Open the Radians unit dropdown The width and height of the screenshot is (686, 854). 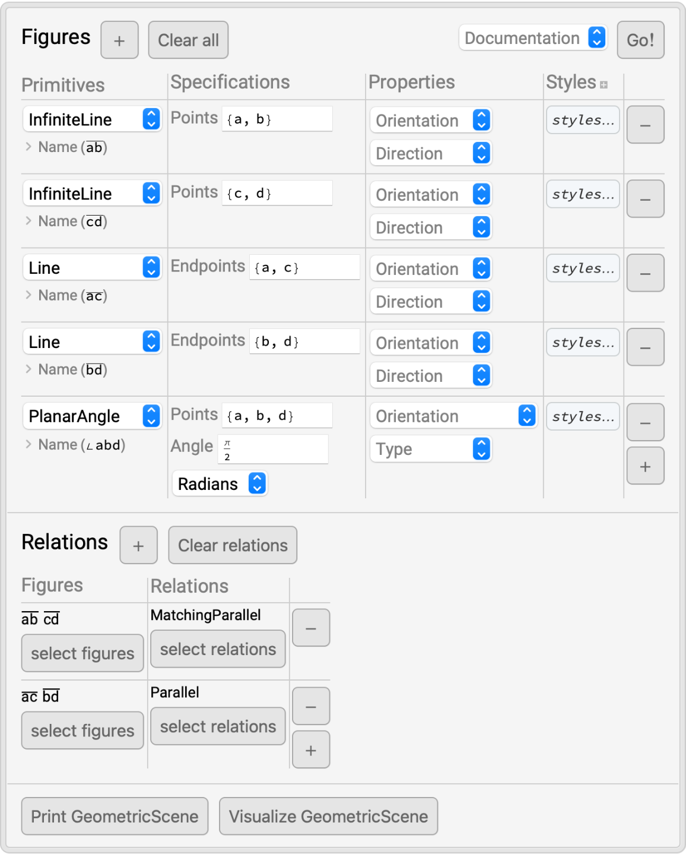pos(219,483)
